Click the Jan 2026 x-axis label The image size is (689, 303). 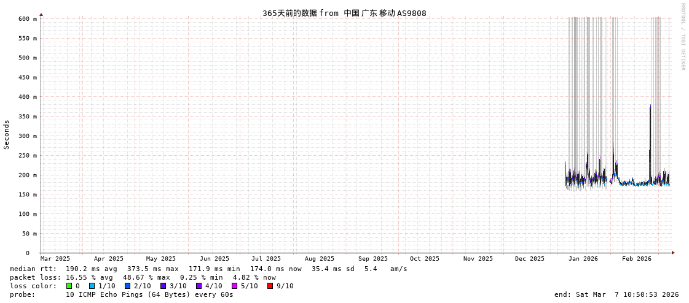[583, 259]
